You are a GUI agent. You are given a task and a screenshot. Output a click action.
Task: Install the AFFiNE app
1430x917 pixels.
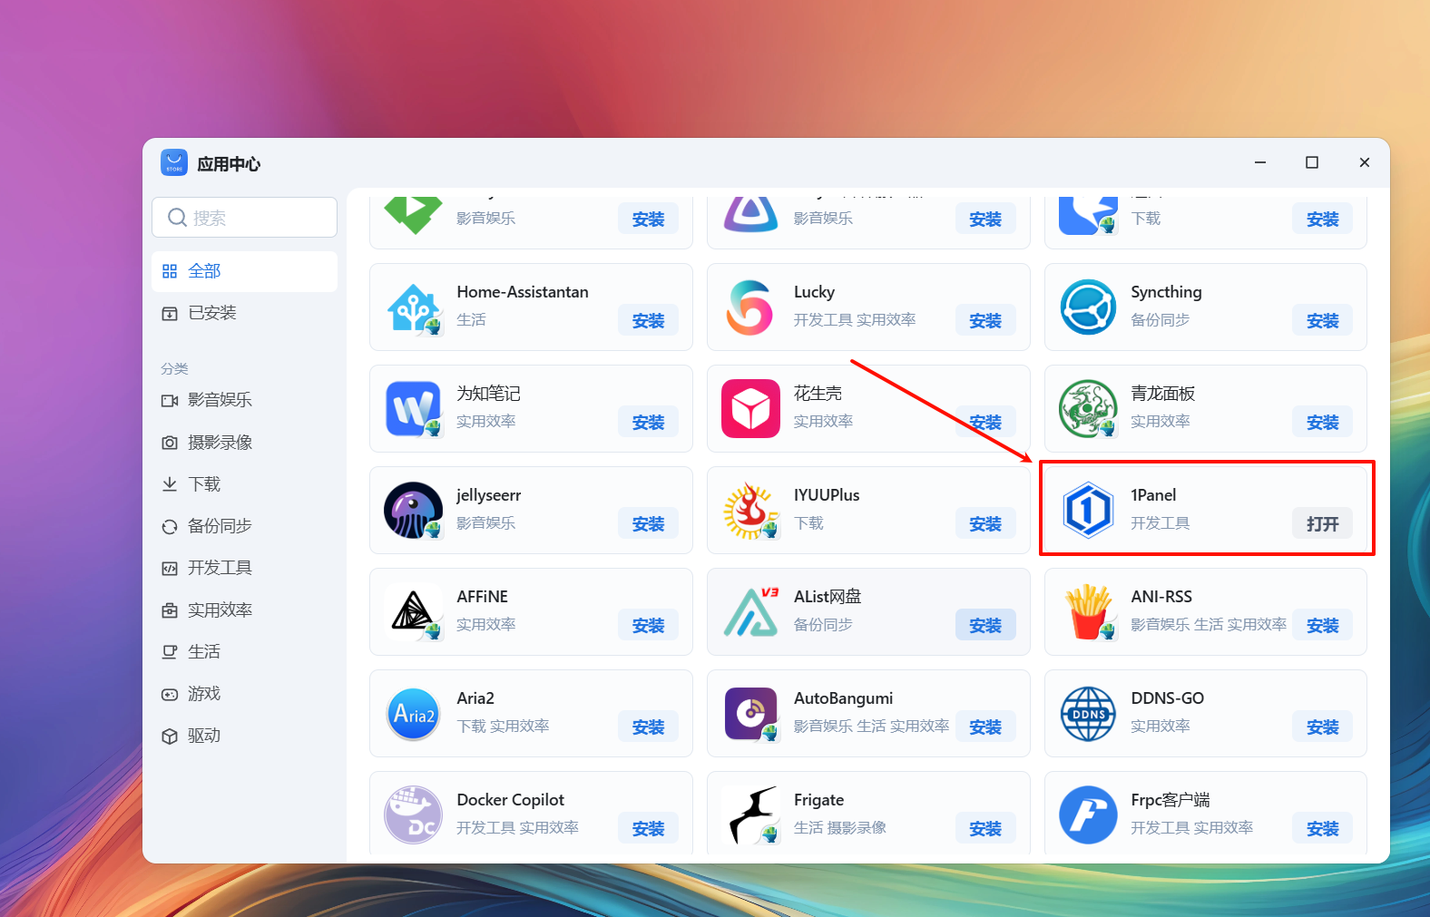(x=649, y=626)
